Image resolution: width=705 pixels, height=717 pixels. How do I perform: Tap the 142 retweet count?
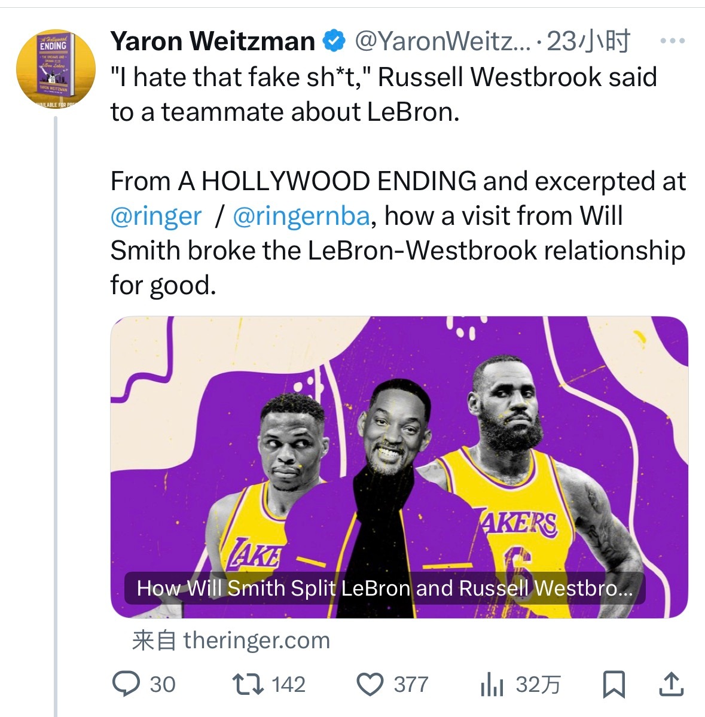pos(288,684)
